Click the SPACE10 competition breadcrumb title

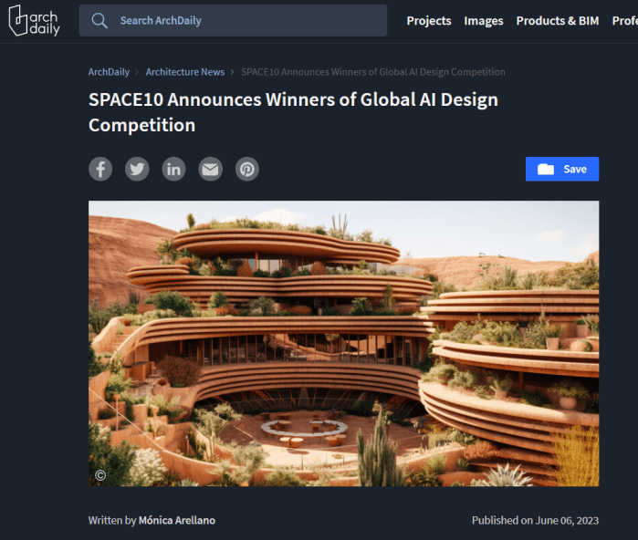pos(373,72)
